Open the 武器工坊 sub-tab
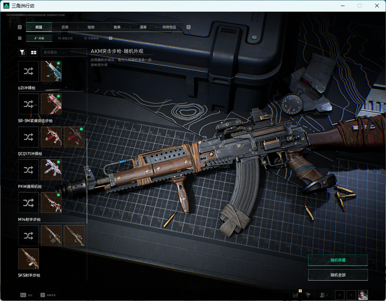The height and width of the screenshot is (301, 386). click(65, 38)
